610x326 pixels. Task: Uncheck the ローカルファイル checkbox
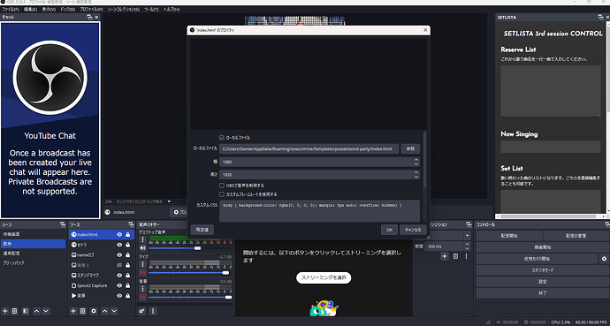[x=222, y=138]
